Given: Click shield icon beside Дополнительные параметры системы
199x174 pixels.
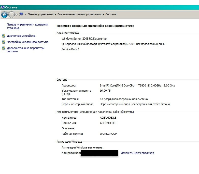Looking at the screenshot, I should [x=4, y=48].
